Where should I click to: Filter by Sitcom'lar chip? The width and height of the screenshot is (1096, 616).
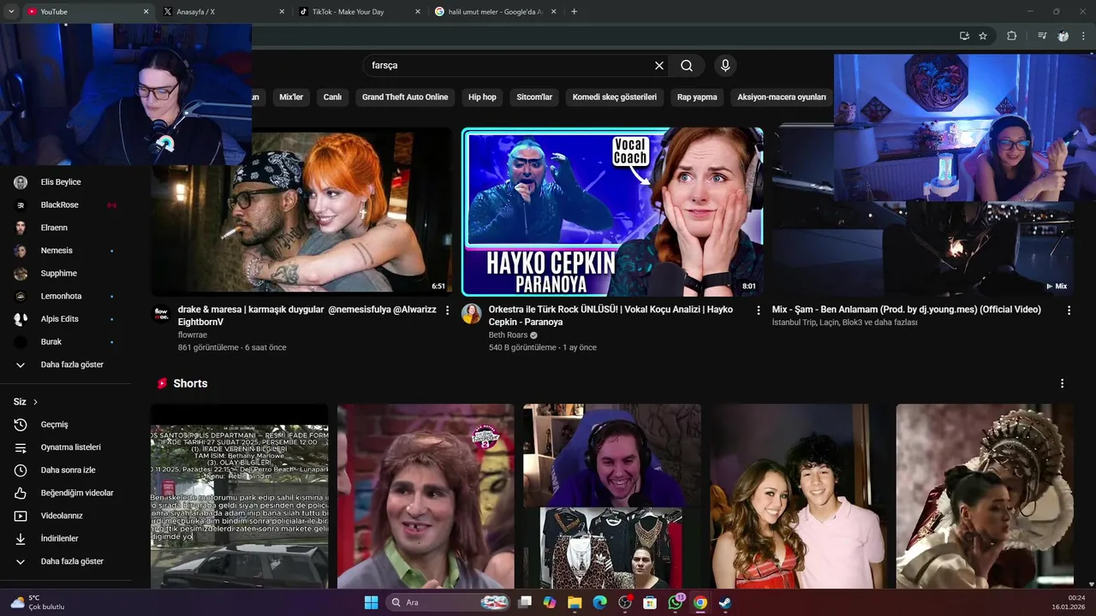click(x=534, y=98)
